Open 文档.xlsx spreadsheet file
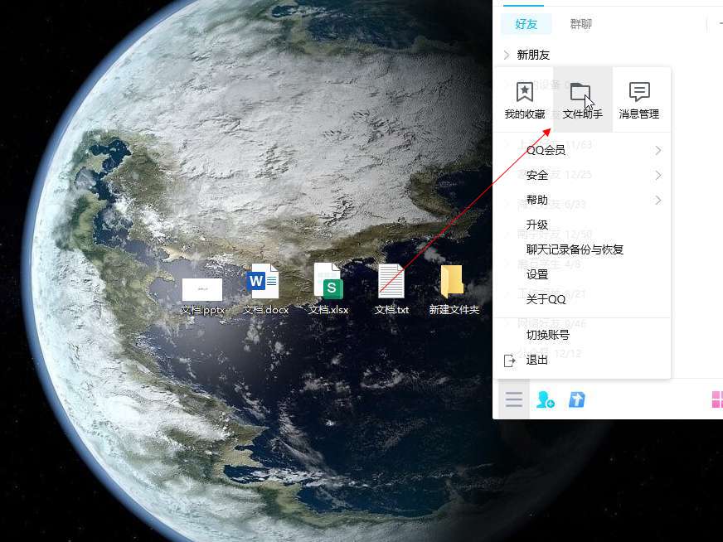This screenshot has height=542, width=723. [x=328, y=289]
